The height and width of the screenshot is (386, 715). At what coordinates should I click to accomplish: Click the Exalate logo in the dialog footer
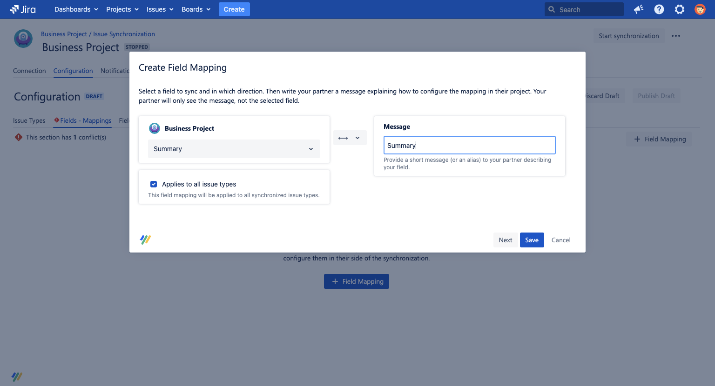pyautogui.click(x=145, y=240)
